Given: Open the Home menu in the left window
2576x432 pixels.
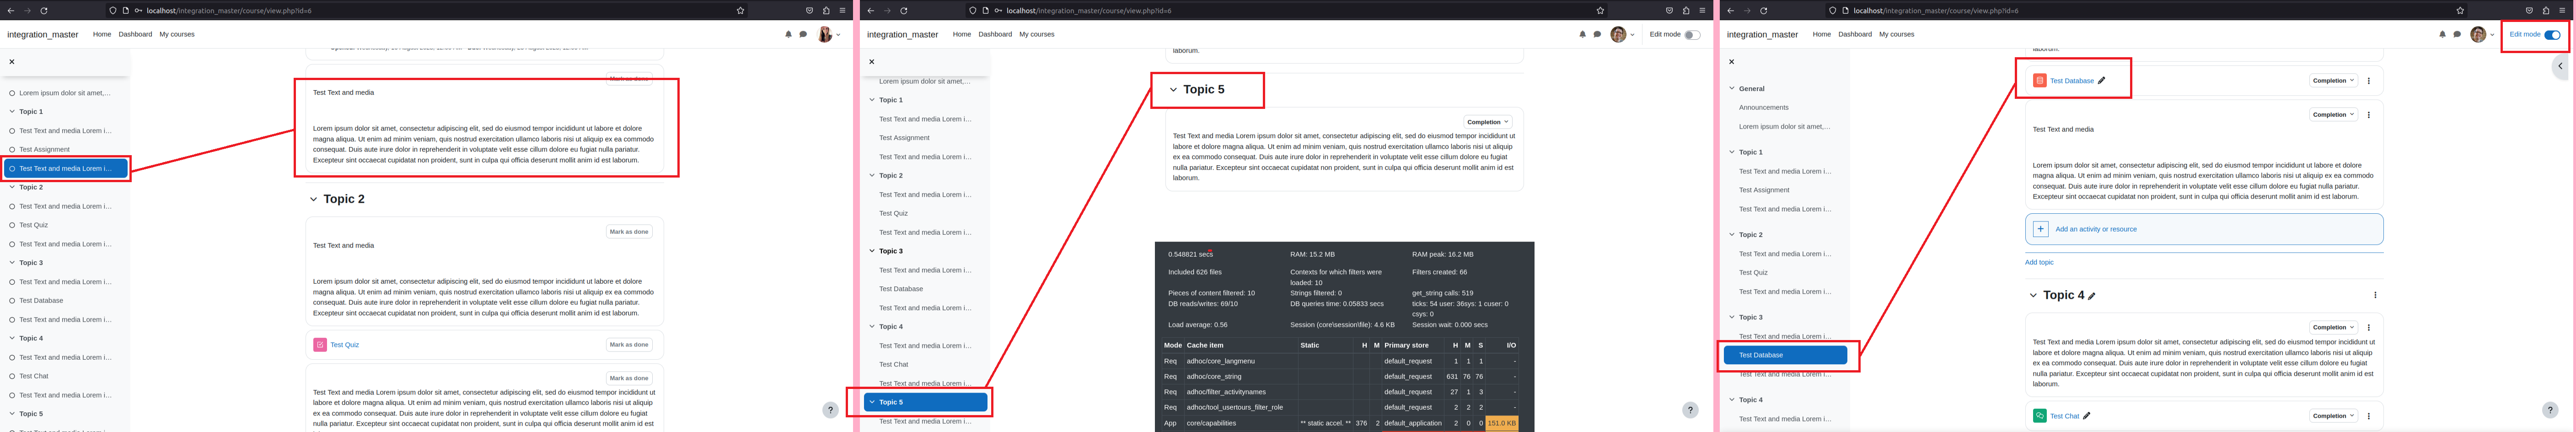Looking at the screenshot, I should click(102, 34).
